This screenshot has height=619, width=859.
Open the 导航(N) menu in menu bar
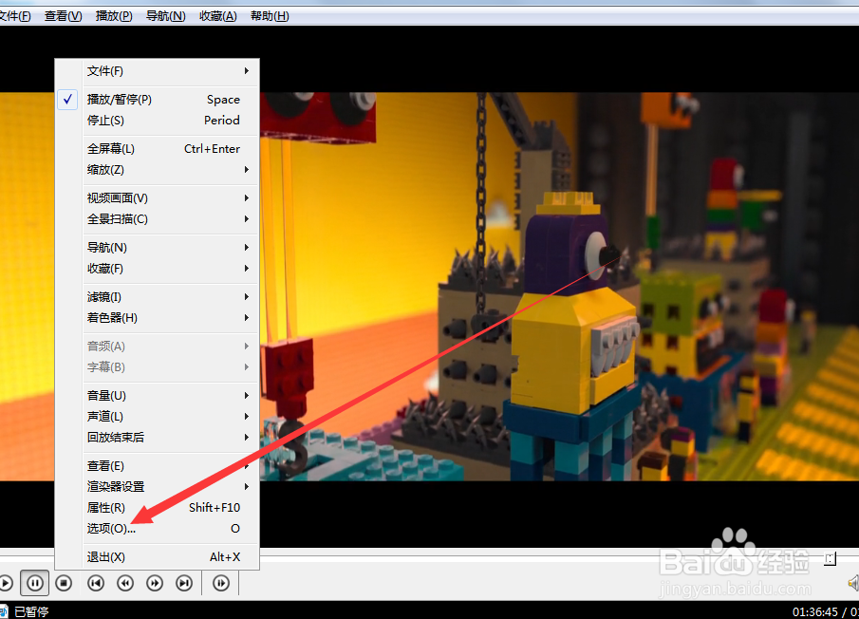[x=165, y=16]
